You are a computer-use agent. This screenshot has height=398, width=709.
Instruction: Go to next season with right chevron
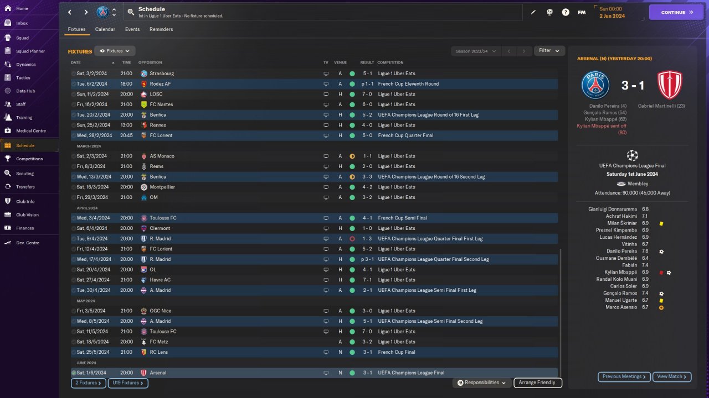point(524,51)
